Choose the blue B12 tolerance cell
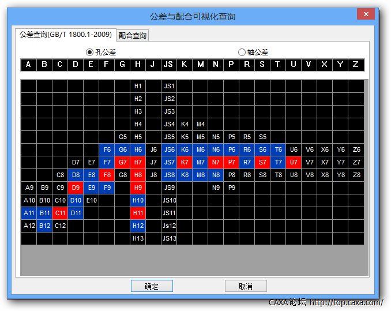The height and width of the screenshot is (311, 391). point(44,226)
